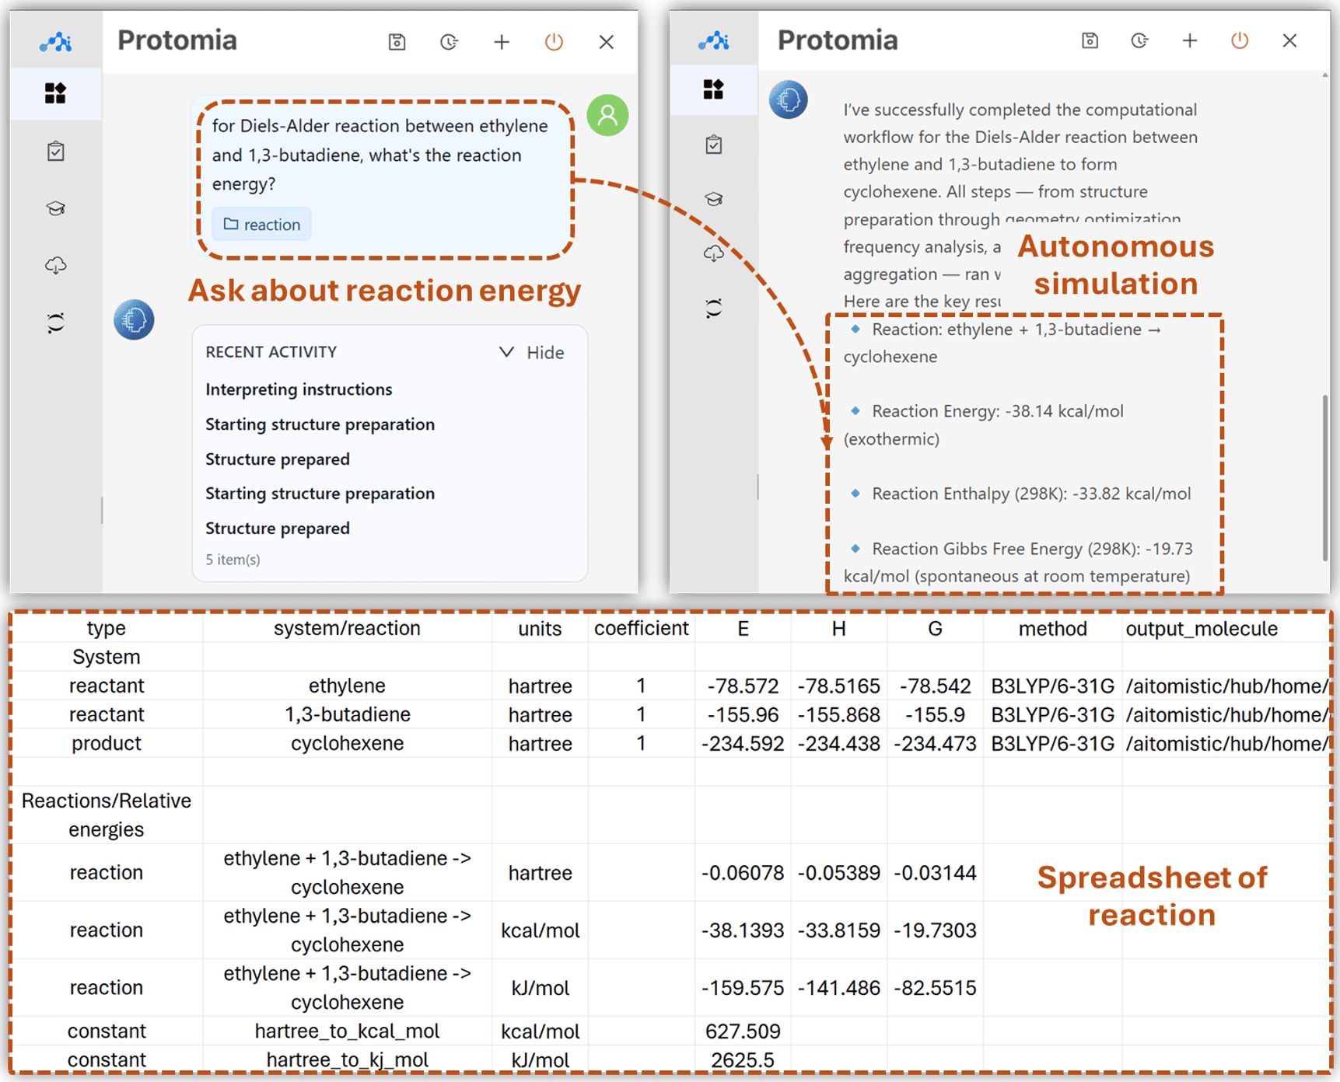Select the '-155.868' enthalpy cell
Screen dimensions: 1340x1082
838,714
